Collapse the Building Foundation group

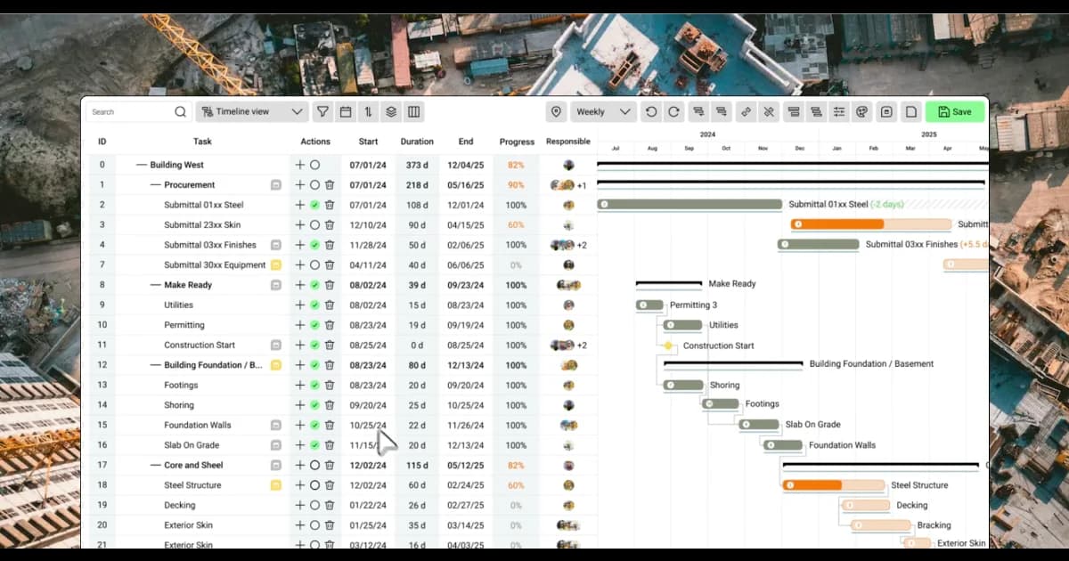pyautogui.click(x=155, y=365)
